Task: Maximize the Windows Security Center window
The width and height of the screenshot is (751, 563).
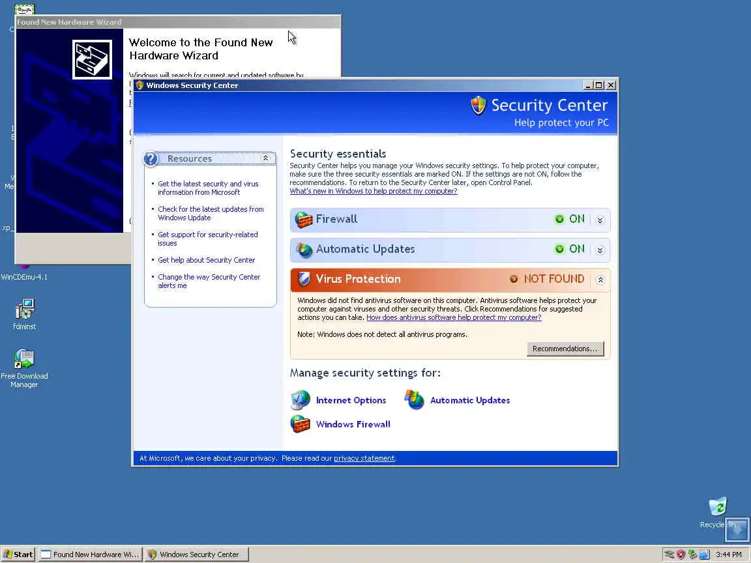Action: point(598,85)
